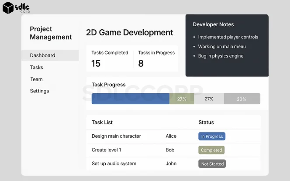The height and width of the screenshot is (181, 290).
Task: Select the Set up audio system task
Action: click(x=114, y=164)
